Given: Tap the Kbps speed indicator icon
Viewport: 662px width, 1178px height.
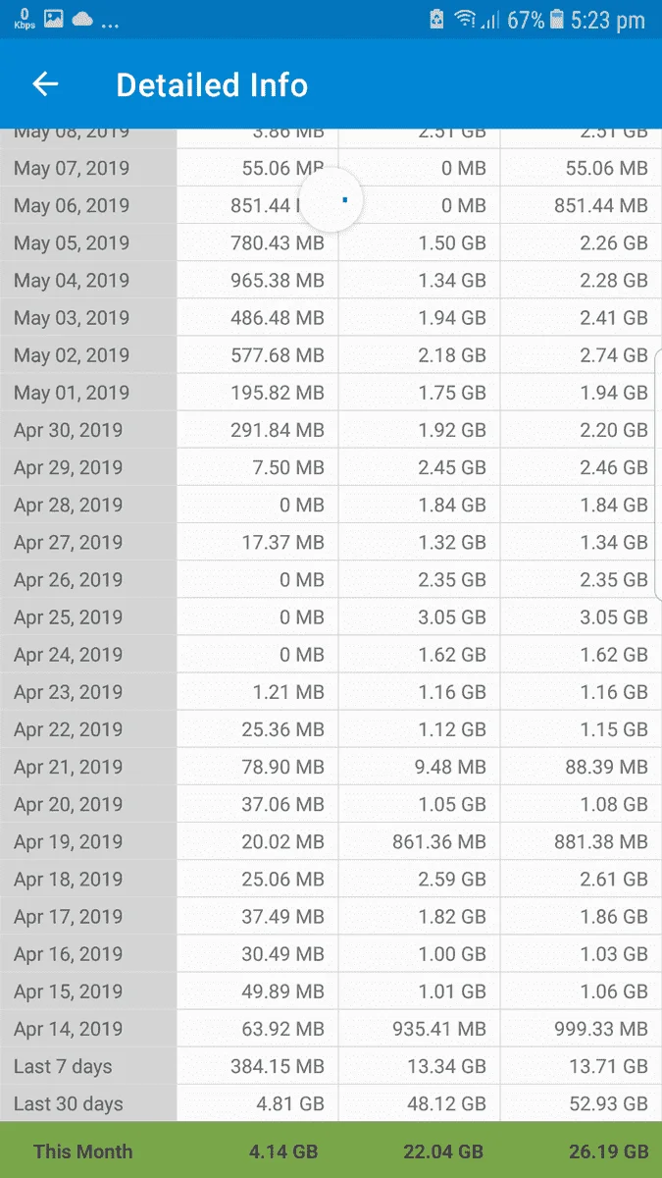Looking at the screenshot, I should pyautogui.click(x=25, y=19).
